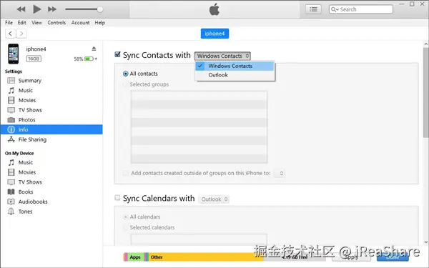Select the All calendars radio button
429x268 pixels.
(x=126, y=217)
